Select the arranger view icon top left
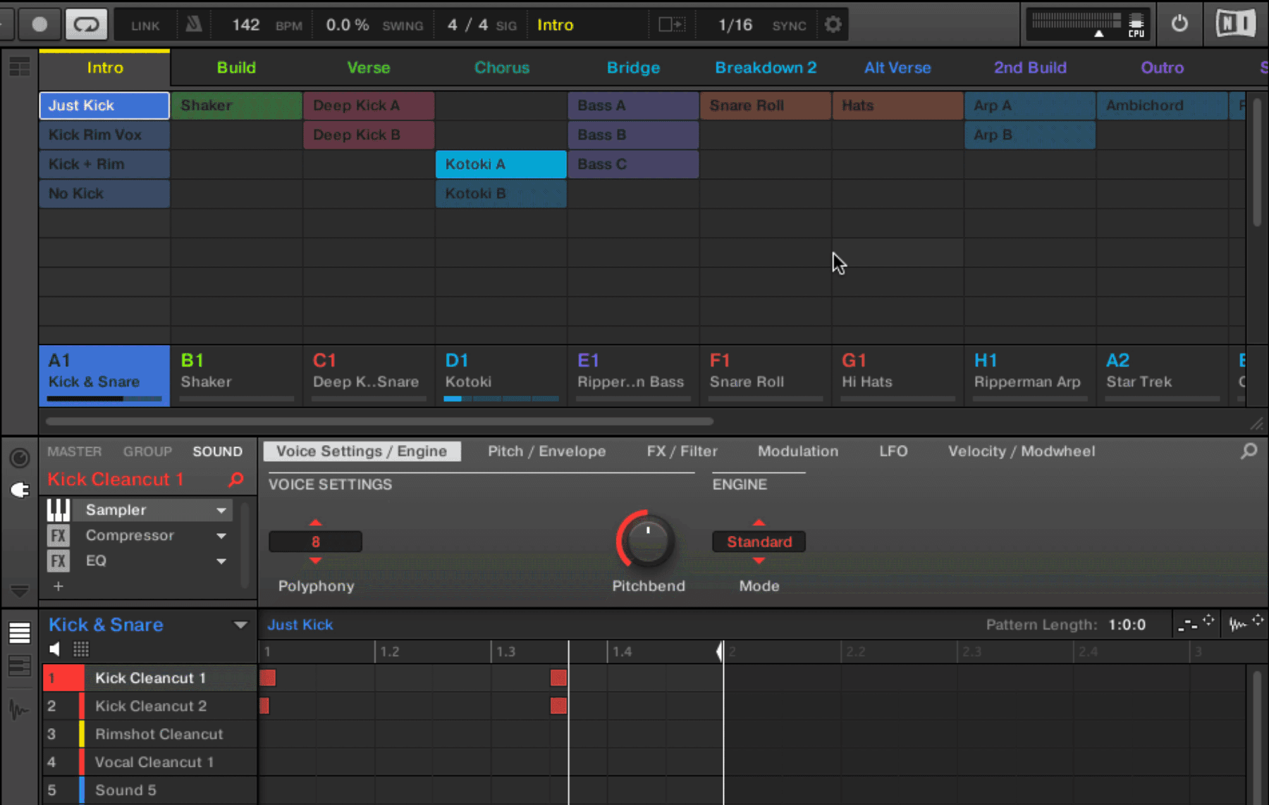Image resolution: width=1269 pixels, height=805 pixels. 20,67
